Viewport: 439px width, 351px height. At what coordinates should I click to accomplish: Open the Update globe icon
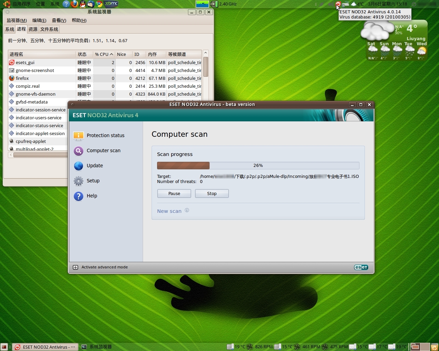(79, 166)
